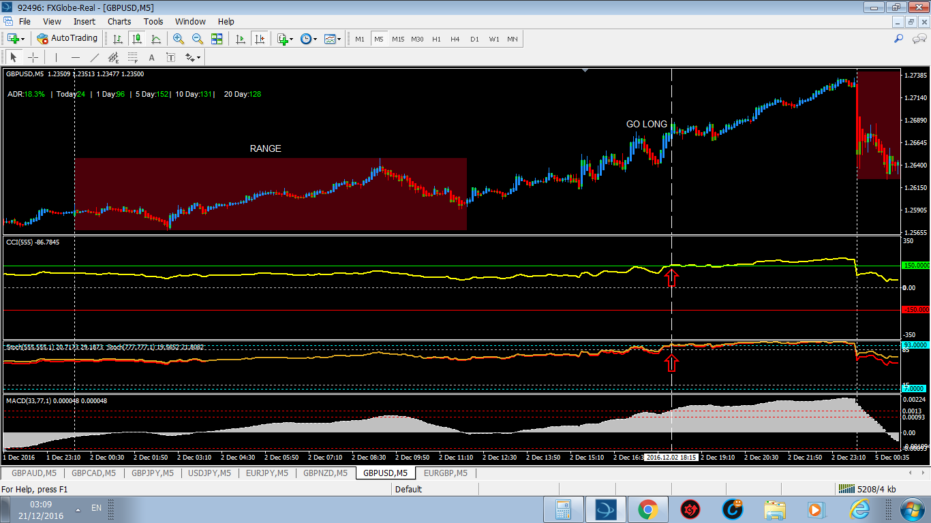
Task: Zoom in on the chart
Action: coord(179,39)
